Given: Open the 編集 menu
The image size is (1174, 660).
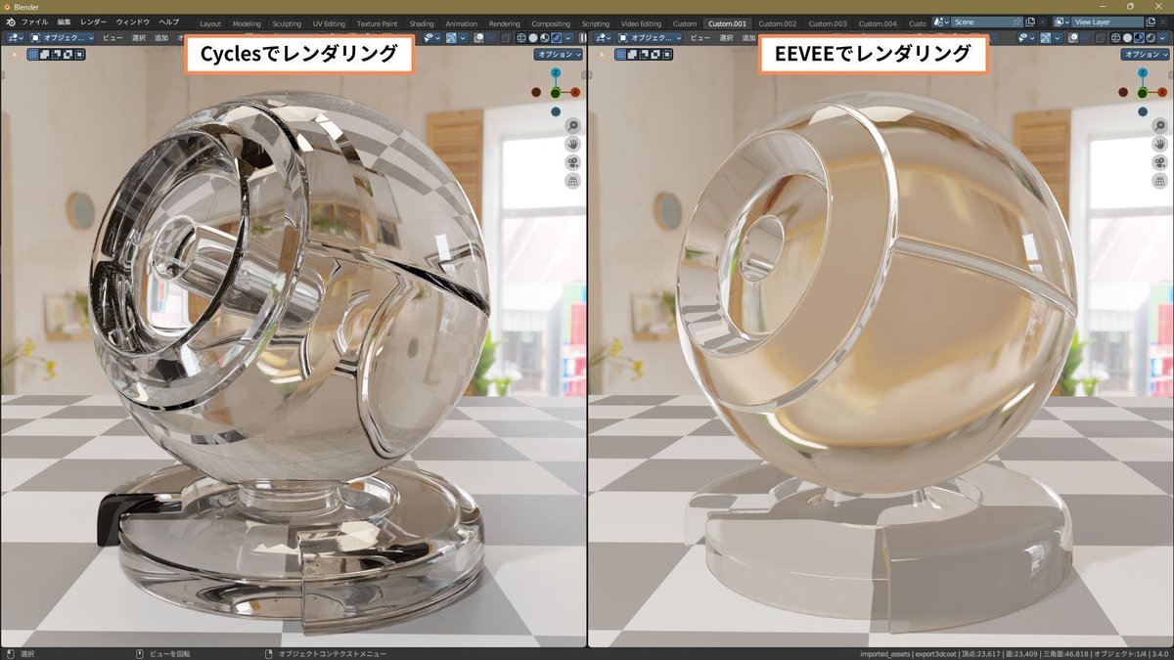Looking at the screenshot, I should [x=64, y=22].
